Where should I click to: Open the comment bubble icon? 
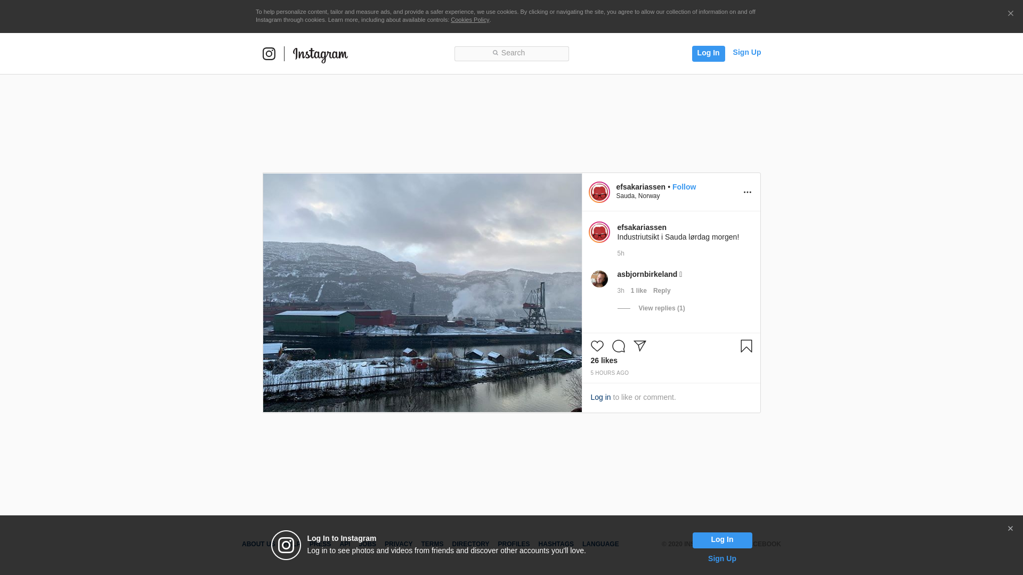[619, 346]
